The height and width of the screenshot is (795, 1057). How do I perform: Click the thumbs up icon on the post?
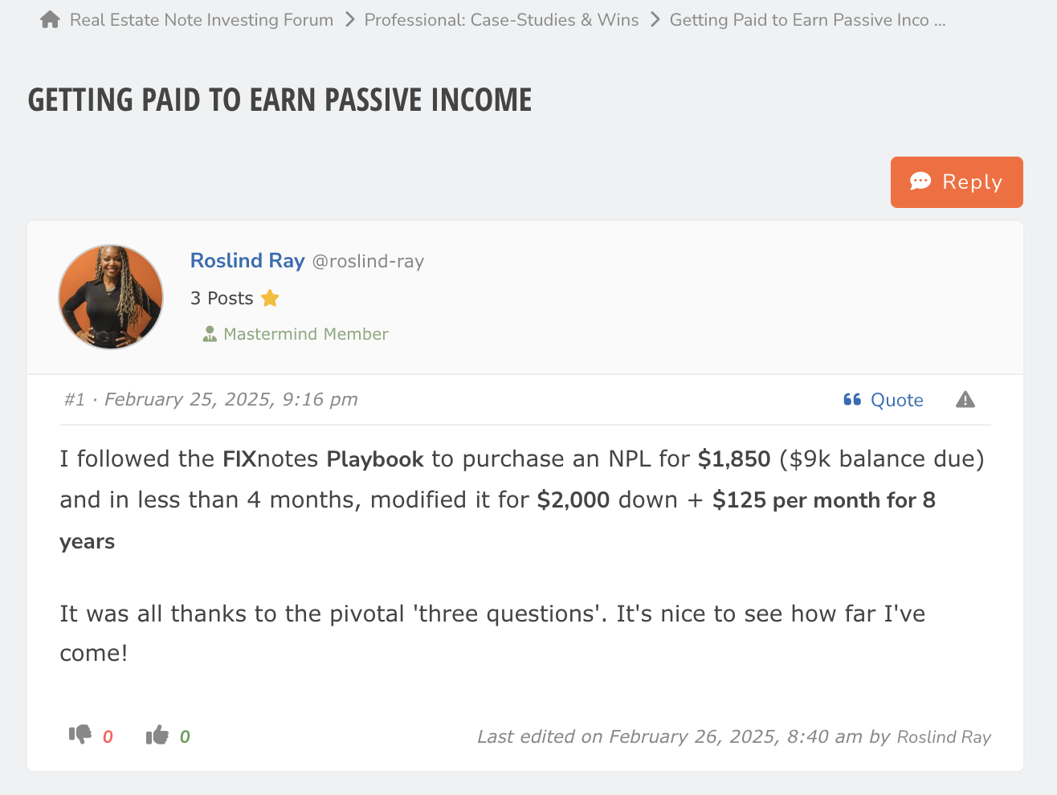[x=158, y=733]
